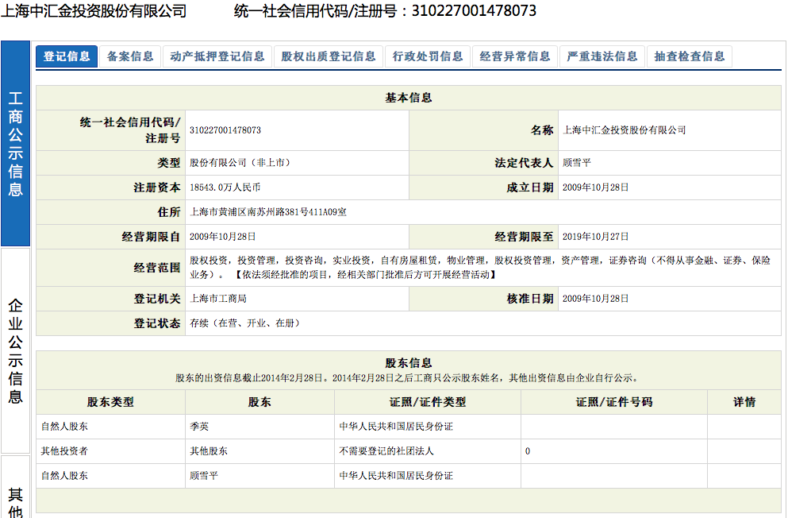Open the 严重违法信息 tab

(x=602, y=56)
